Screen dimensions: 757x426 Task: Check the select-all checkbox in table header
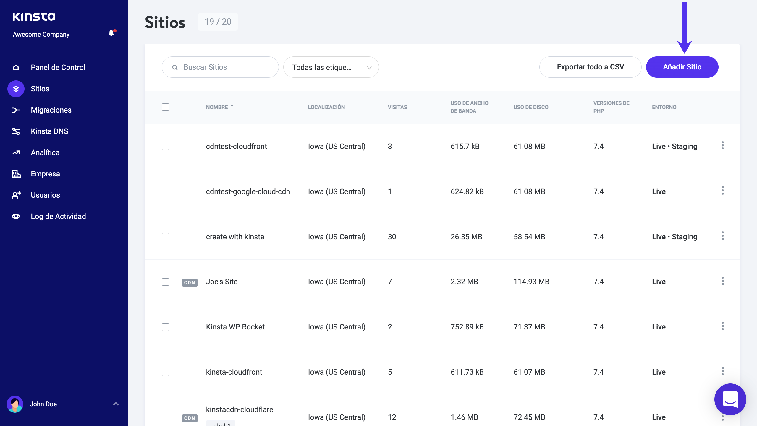(x=165, y=107)
